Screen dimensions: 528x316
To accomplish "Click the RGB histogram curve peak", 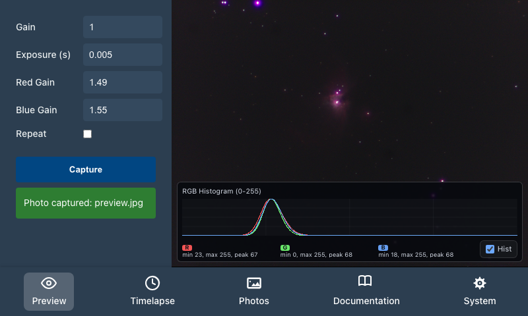I will pos(271,200).
